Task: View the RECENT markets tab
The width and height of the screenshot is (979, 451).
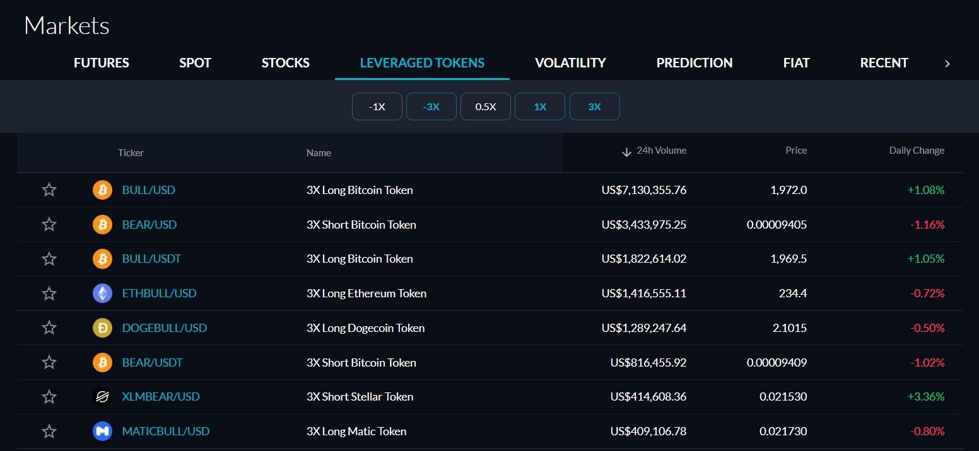Action: (884, 63)
